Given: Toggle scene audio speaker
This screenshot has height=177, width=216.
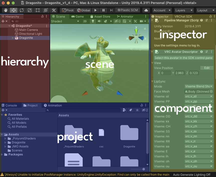Looking at the screenshot, I should tap(99, 21).
